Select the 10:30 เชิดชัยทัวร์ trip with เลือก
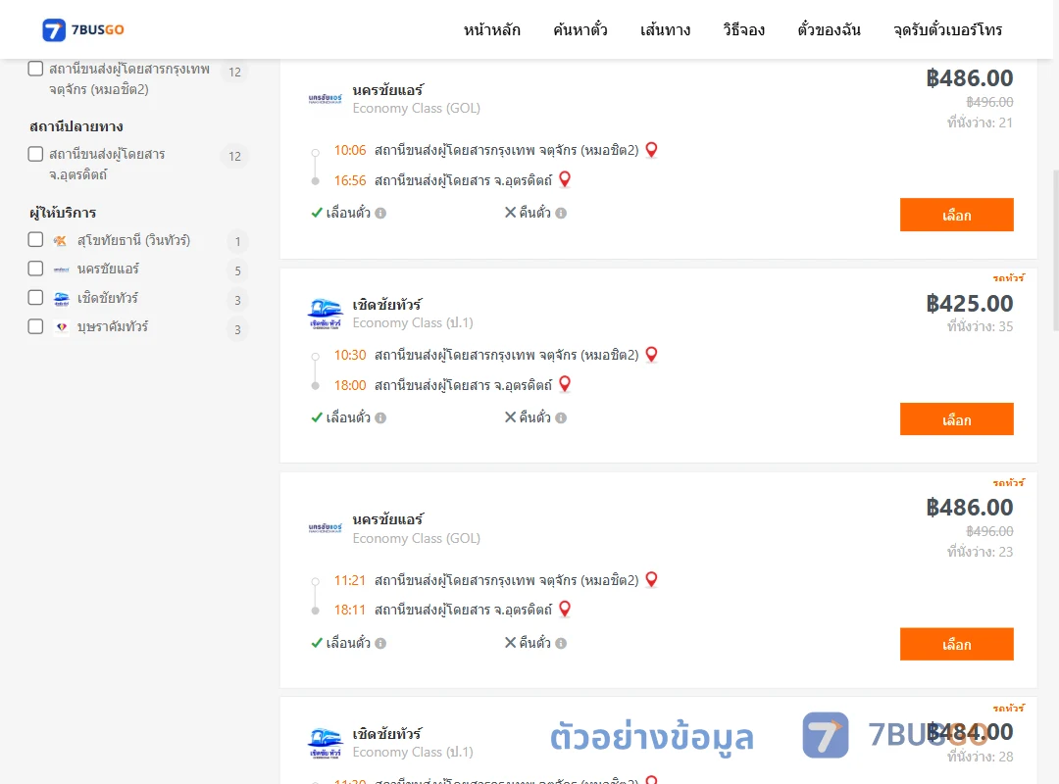This screenshot has height=784, width=1059. 956,419
